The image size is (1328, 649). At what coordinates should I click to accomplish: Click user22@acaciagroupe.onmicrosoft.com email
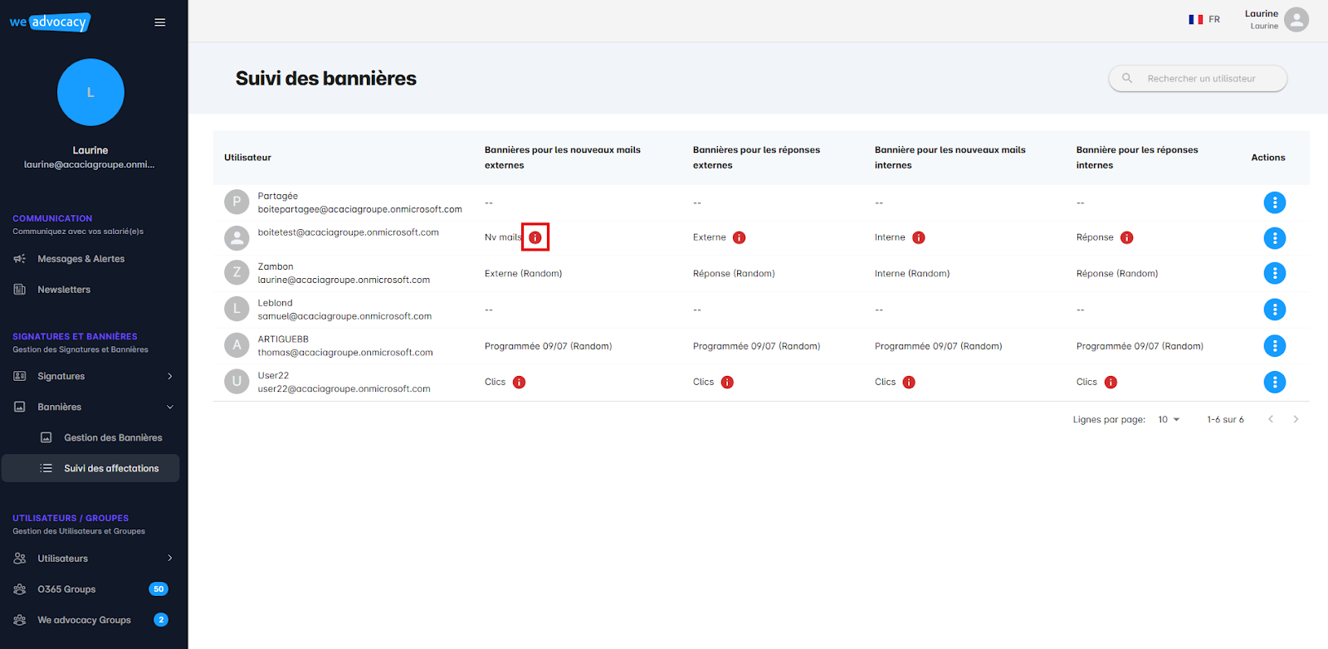344,388
